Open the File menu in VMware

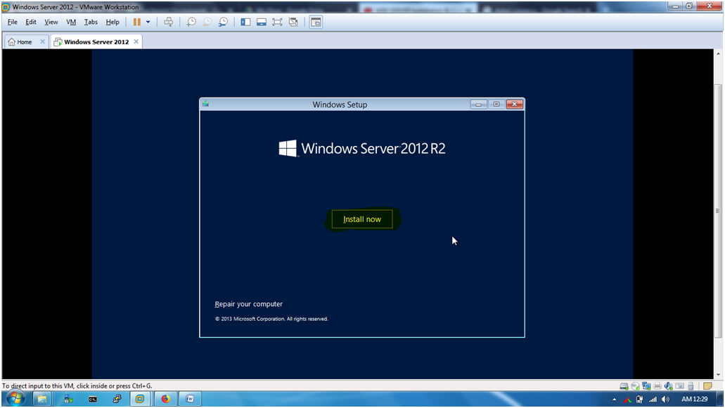(13, 22)
